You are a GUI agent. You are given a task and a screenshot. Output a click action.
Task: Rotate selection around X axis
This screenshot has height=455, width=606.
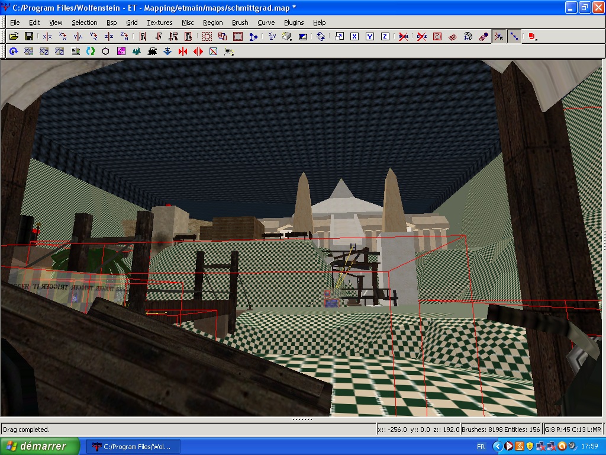pyautogui.click(x=63, y=36)
